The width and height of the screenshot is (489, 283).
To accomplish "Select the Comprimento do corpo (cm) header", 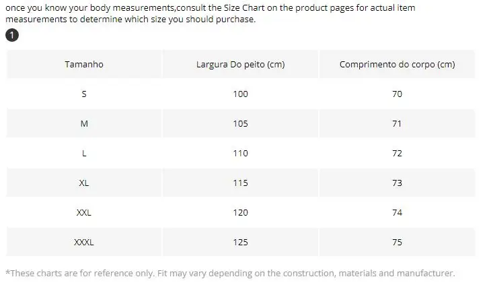I will 397,64.
